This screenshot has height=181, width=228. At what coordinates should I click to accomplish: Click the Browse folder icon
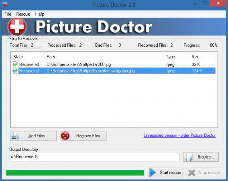pyautogui.click(x=189, y=157)
